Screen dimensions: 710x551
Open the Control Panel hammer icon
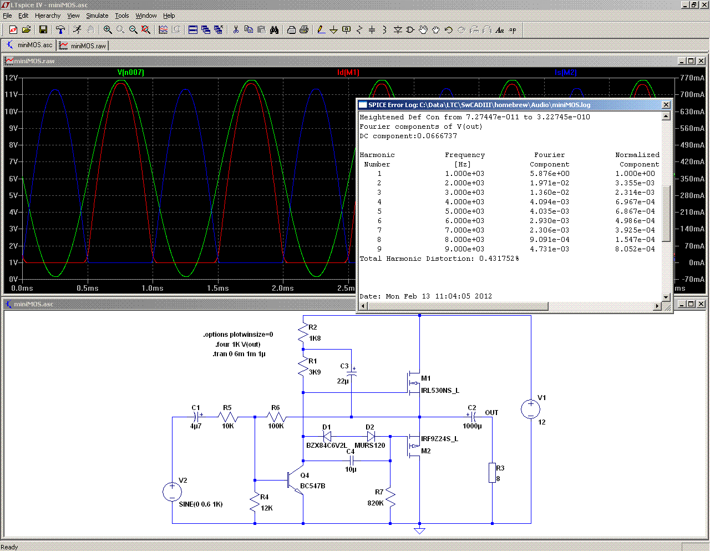point(60,30)
